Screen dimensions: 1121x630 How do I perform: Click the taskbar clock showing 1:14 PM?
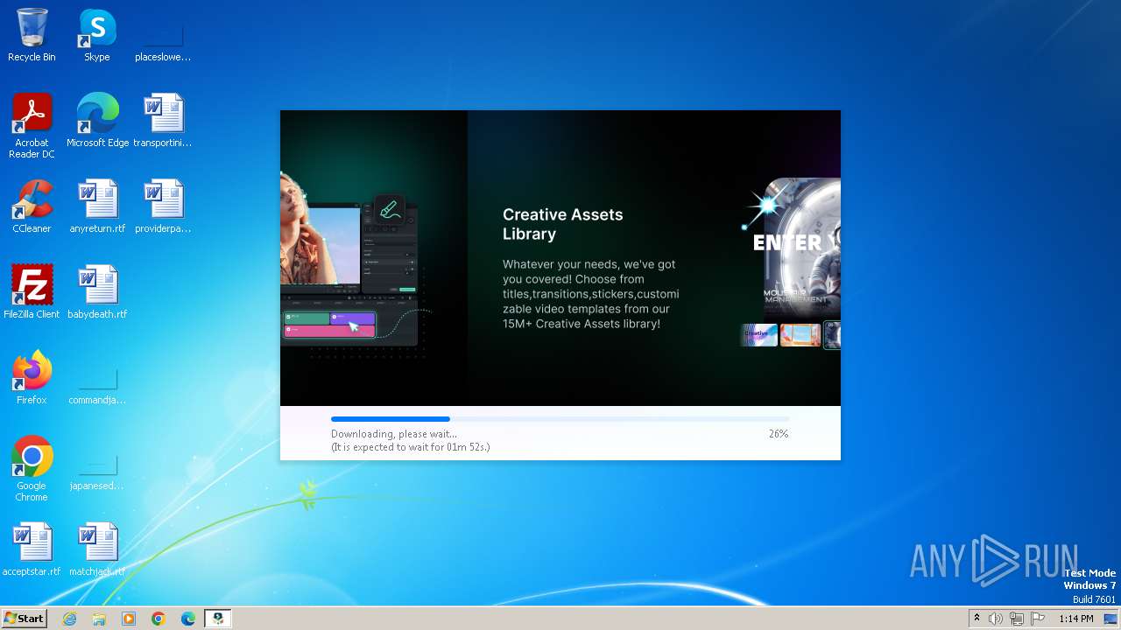[1076, 619]
